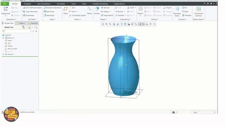Click Refit in graphics toolbar
This screenshot has width=226, height=127.
pos(103,24)
